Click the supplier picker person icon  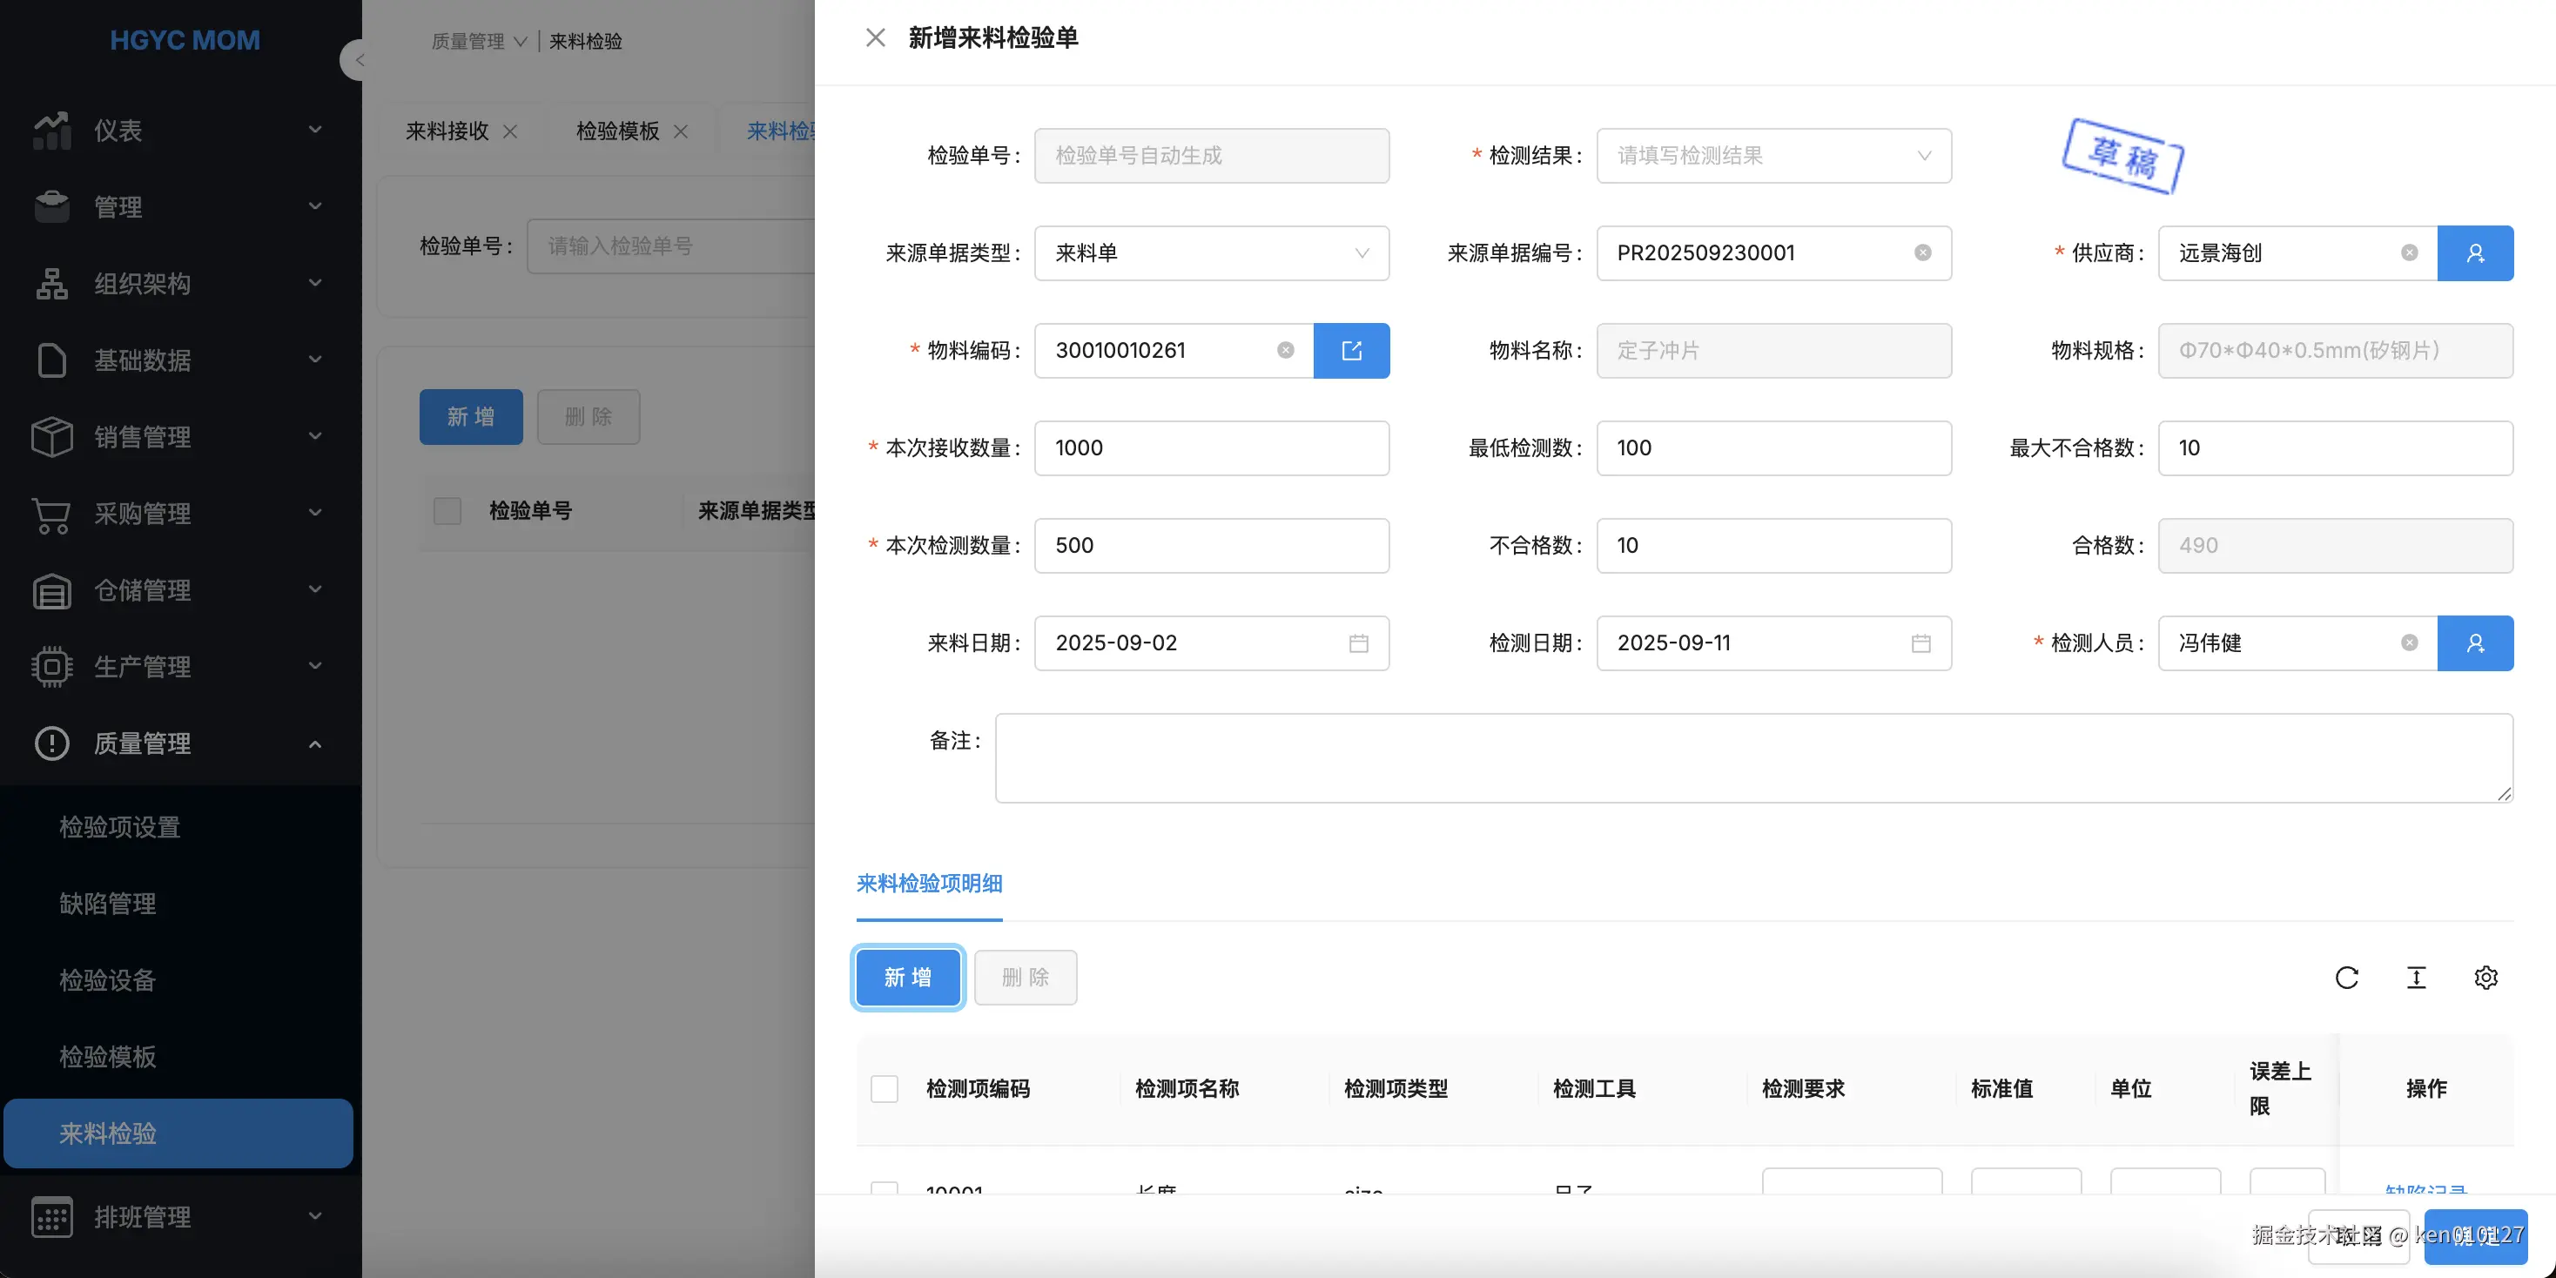[2475, 253]
